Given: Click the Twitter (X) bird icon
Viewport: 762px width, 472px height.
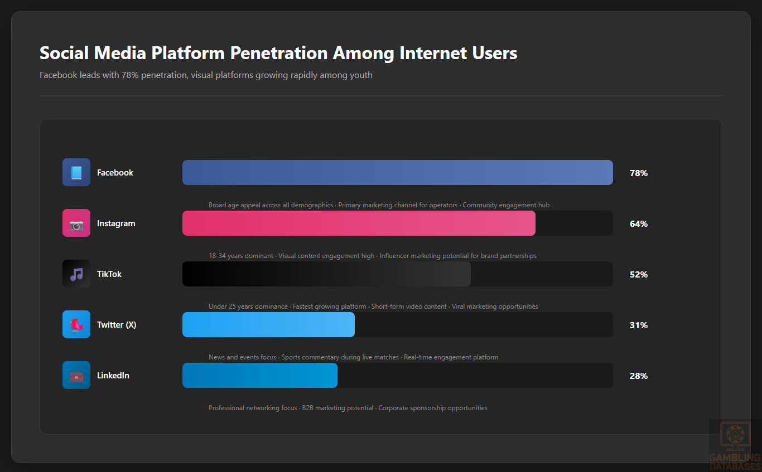Looking at the screenshot, I should (76, 325).
